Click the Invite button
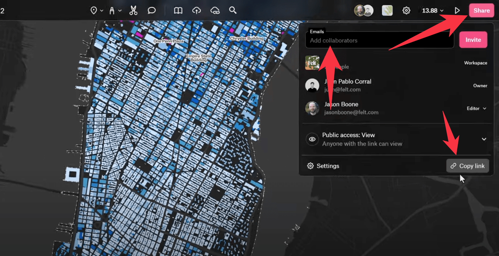 (x=473, y=40)
